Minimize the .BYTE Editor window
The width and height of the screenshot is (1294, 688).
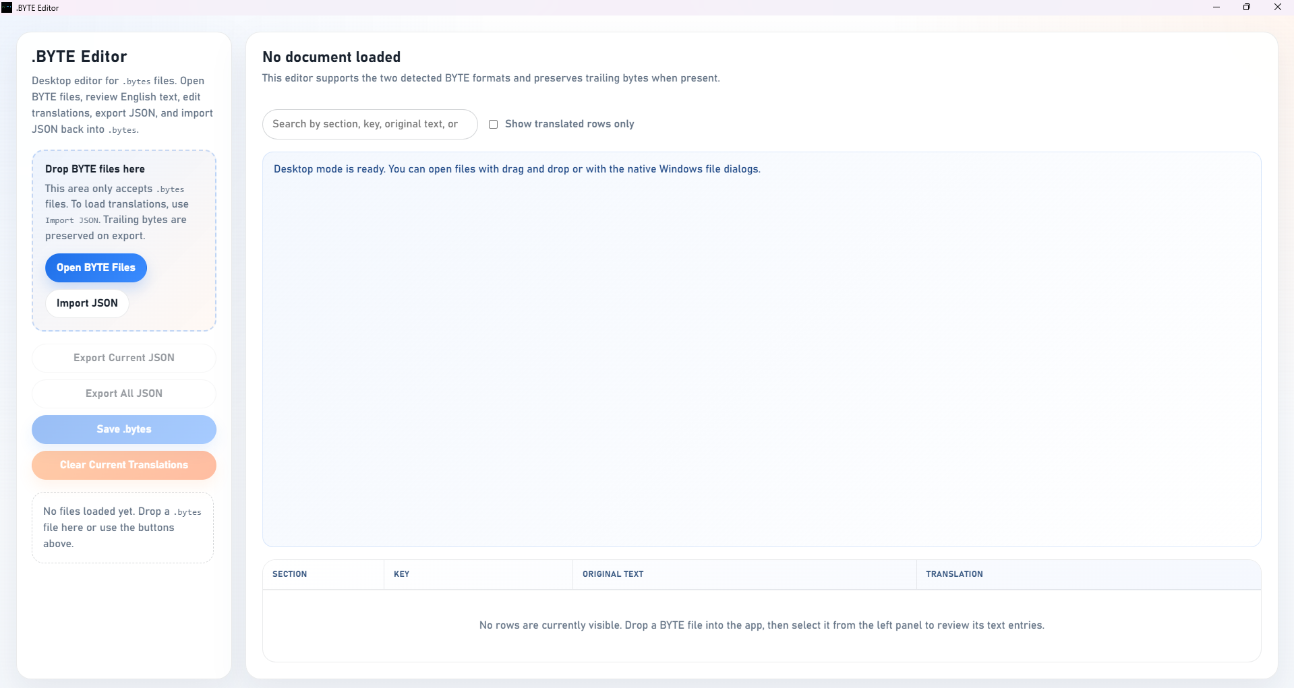click(1216, 7)
